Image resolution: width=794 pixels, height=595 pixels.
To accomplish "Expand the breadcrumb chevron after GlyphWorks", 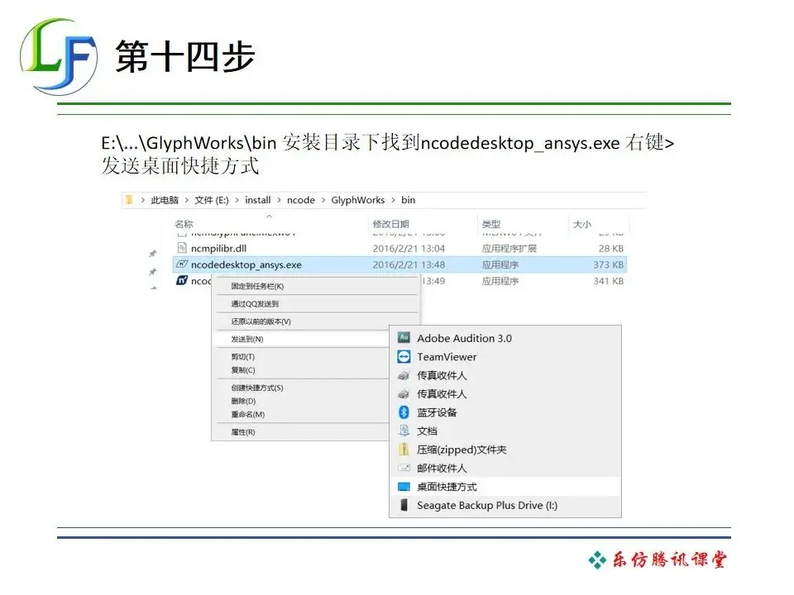I will point(393,200).
